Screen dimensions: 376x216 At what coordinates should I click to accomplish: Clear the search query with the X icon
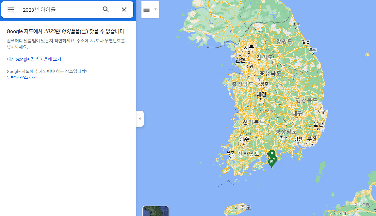[124, 9]
